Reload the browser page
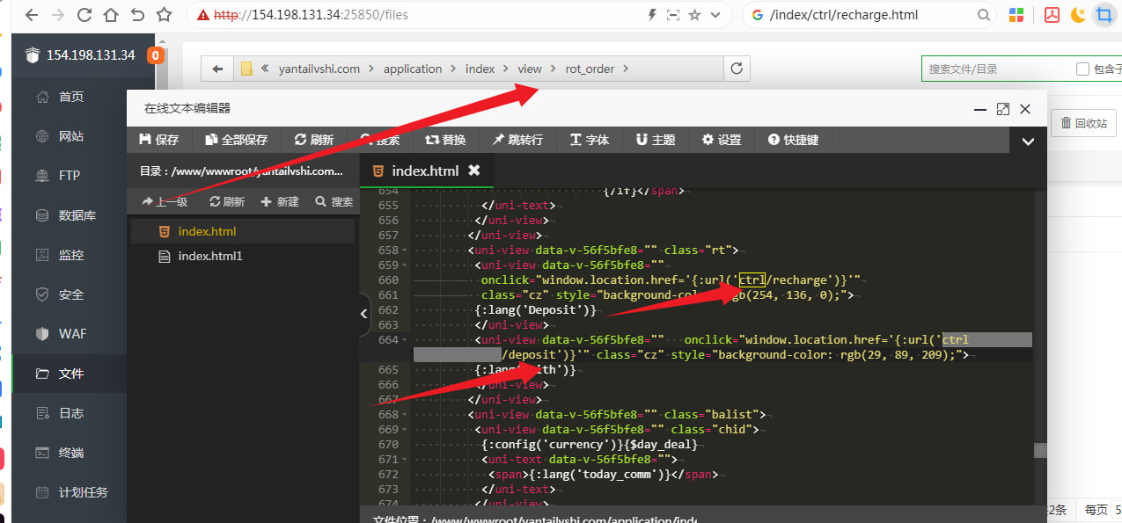This screenshot has height=523, width=1122. point(84,15)
